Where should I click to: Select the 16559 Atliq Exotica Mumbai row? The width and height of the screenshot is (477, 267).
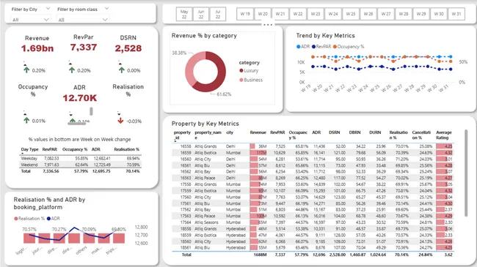click(313, 153)
